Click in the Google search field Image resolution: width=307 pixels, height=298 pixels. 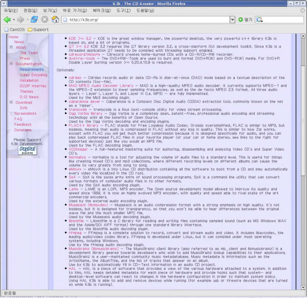click(x=283, y=19)
